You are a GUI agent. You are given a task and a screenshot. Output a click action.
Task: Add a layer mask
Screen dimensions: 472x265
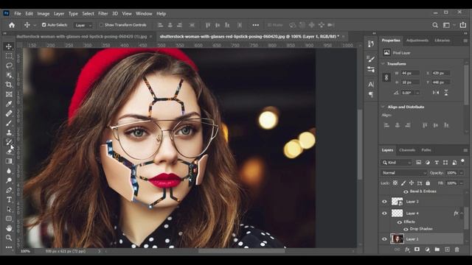click(417, 250)
